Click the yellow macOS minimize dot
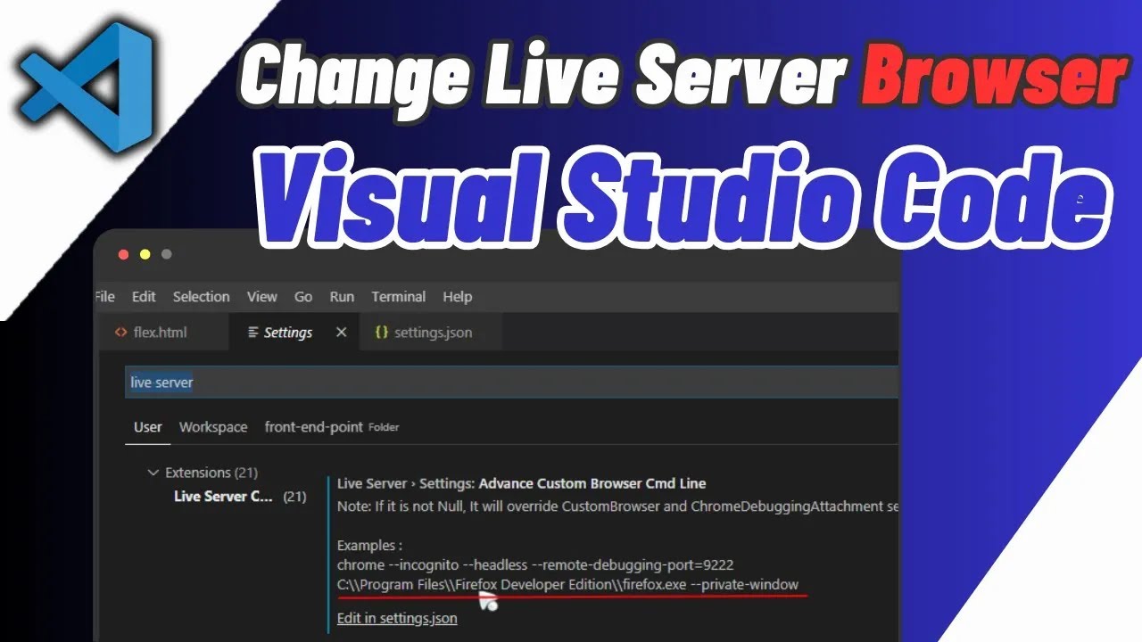Image resolution: width=1142 pixels, height=642 pixels. pyautogui.click(x=145, y=254)
